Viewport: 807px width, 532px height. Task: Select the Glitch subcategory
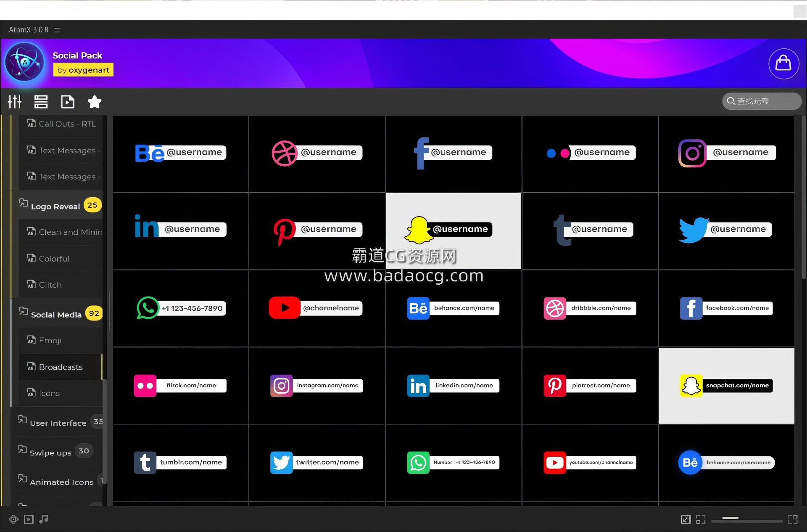click(x=61, y=285)
